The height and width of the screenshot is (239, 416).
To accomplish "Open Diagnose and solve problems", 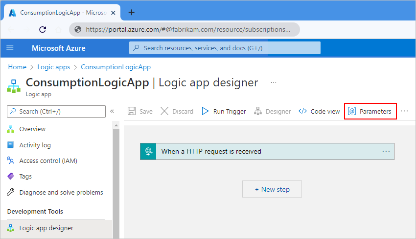I will click(61, 192).
